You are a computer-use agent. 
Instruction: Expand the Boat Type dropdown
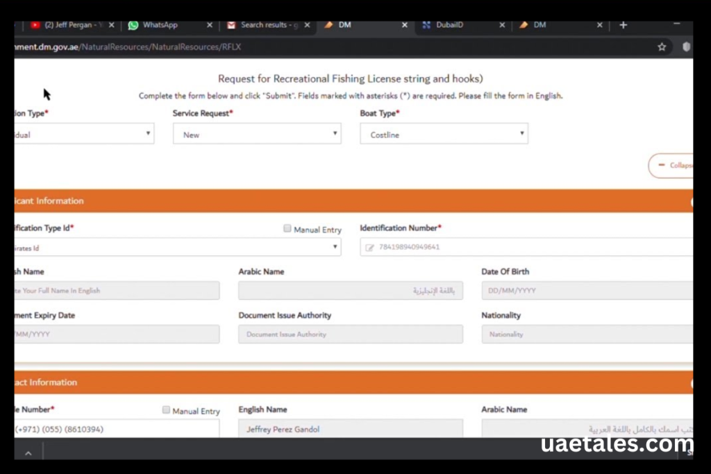(x=444, y=135)
